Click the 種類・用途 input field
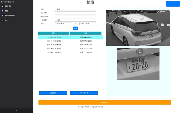This screenshot has width=181, height=113. pos(76,17)
